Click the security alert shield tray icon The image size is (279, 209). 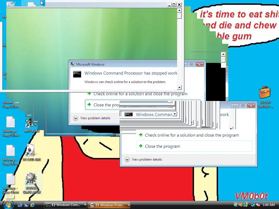[241, 205]
